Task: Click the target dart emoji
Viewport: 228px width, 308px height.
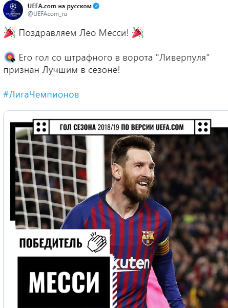Action: coord(10,57)
